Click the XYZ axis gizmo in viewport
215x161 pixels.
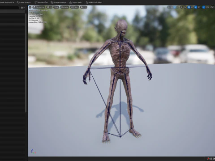point(33,151)
